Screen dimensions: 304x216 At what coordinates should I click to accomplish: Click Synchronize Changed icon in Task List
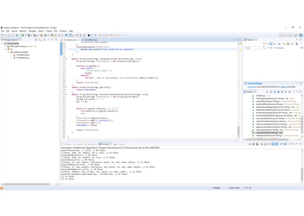pyautogui.click(x=297, y=44)
